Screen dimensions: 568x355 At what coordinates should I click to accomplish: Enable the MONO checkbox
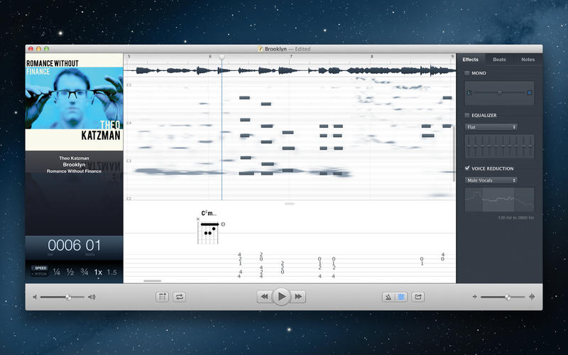(x=467, y=73)
